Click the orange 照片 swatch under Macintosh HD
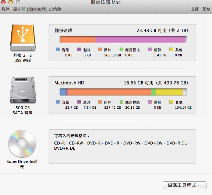This screenshot has width=212, height=195. (x=100, y=102)
